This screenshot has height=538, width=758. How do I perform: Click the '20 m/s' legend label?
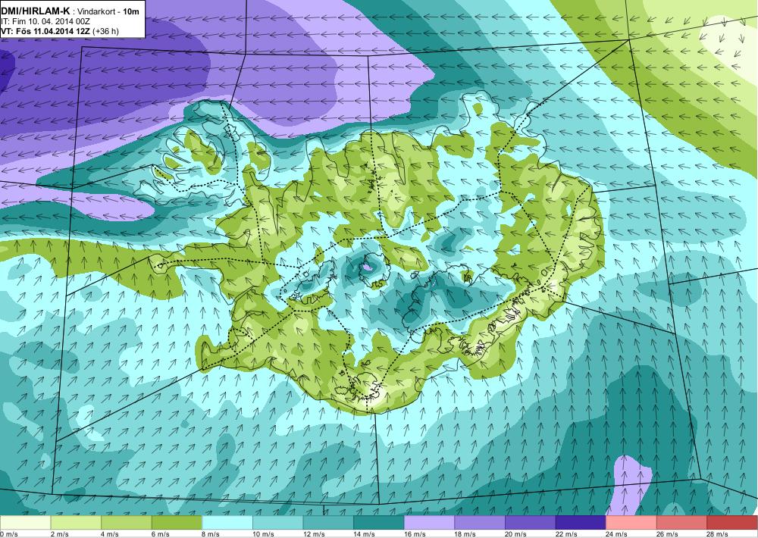(x=515, y=533)
